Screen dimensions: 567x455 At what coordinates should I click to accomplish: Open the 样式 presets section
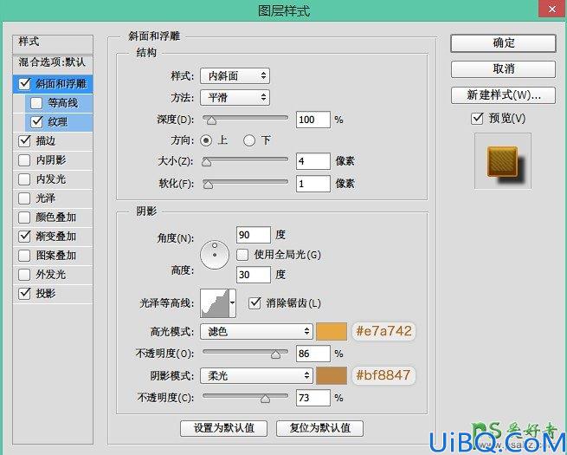click(x=53, y=44)
